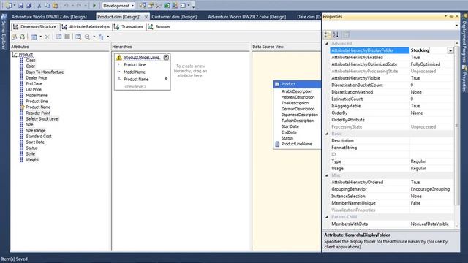Click the tools wrench toolbar icon

click(159, 5)
